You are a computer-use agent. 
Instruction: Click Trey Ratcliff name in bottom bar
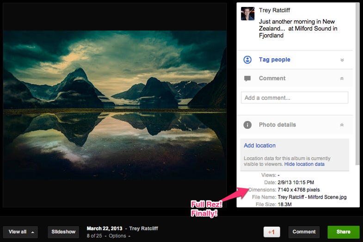[x=143, y=228]
